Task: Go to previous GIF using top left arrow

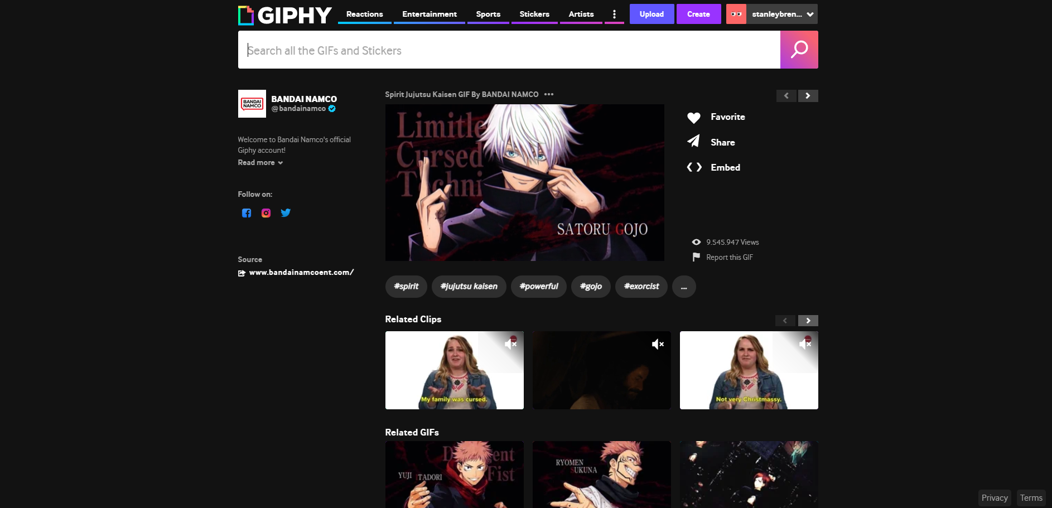Action: point(786,96)
